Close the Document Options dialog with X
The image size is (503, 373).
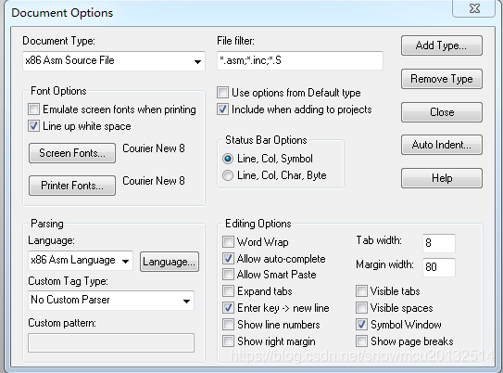tap(473, 8)
